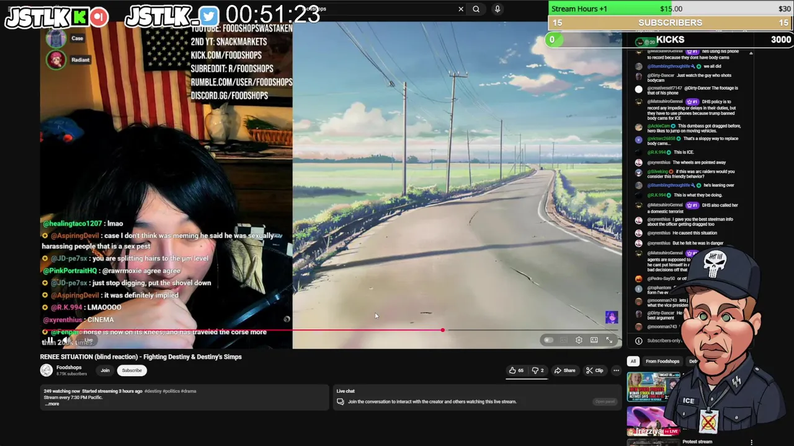Expand description with ...more
The image size is (794, 446).
pyautogui.click(x=51, y=404)
